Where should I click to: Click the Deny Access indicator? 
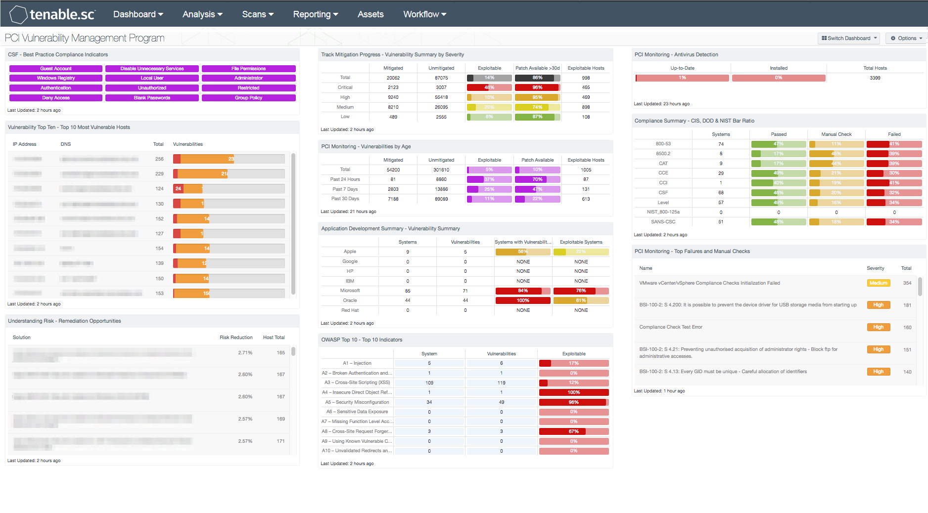pos(56,98)
